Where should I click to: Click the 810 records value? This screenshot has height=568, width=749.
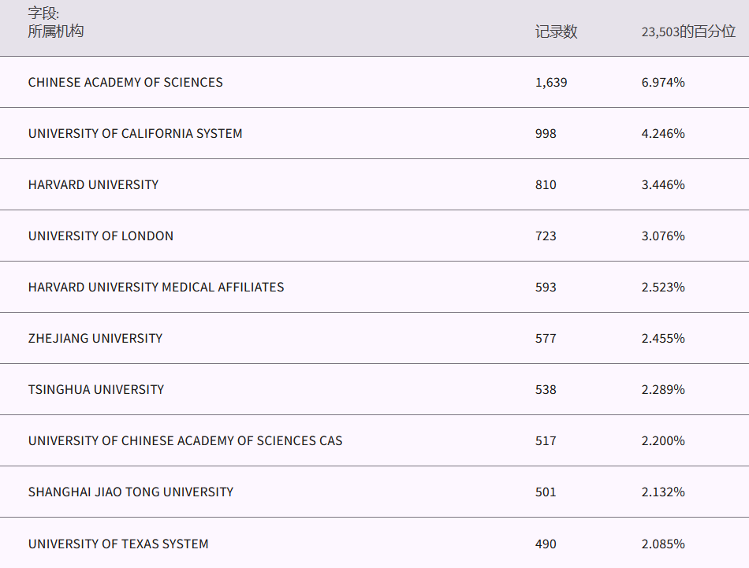tap(546, 185)
